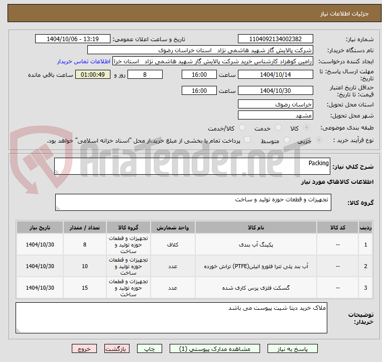Click the response deadline date 1404/10/14
382x362 pixels.
(x=275, y=74)
